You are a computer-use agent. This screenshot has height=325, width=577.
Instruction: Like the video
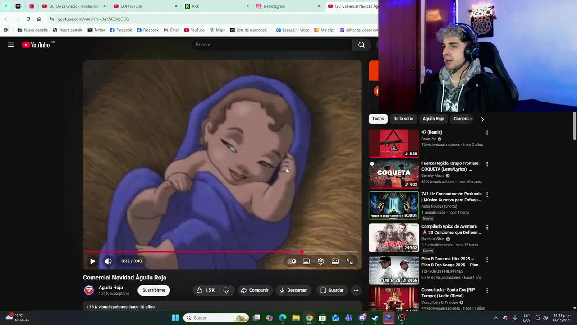tap(205, 290)
